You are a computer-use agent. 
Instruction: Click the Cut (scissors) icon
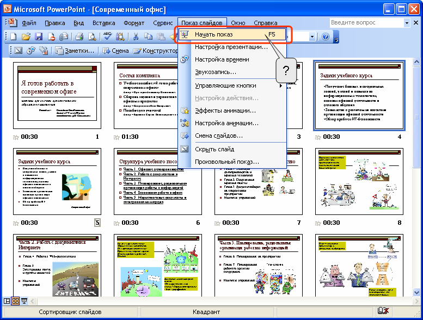pos(136,36)
